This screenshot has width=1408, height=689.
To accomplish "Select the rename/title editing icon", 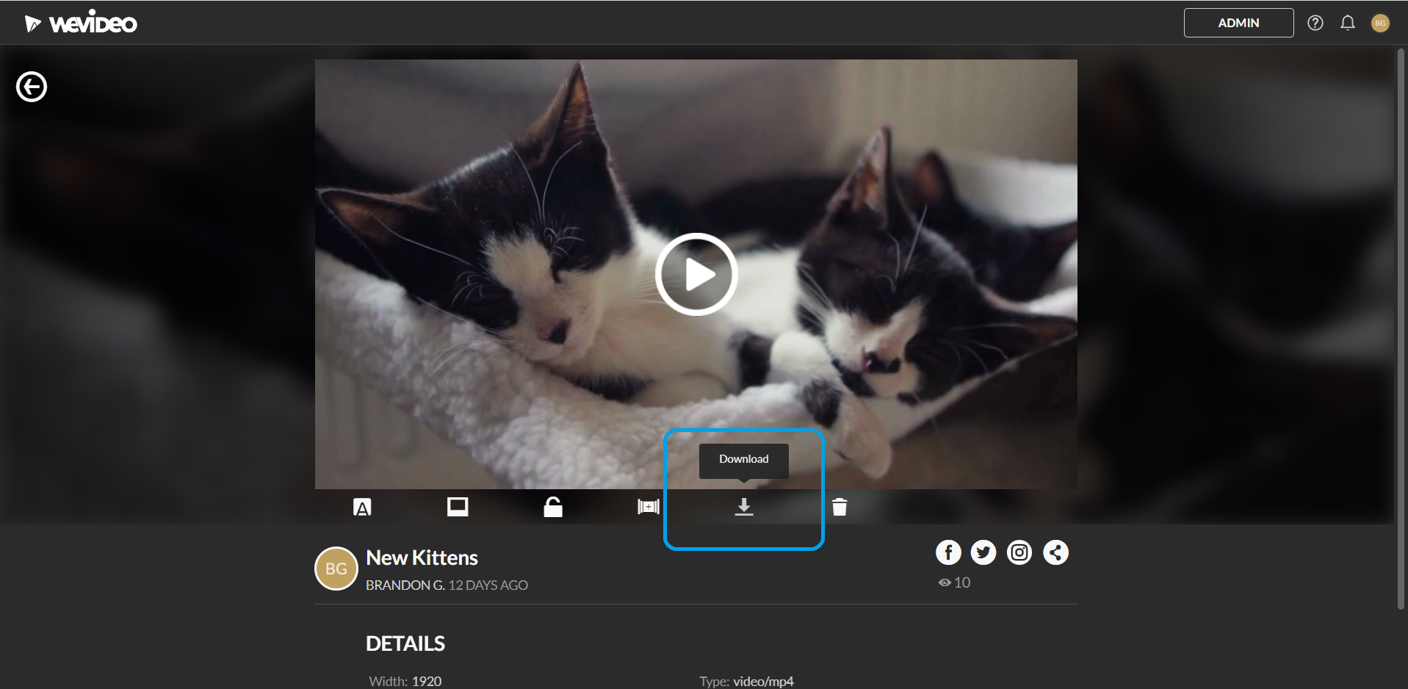I will tap(362, 506).
